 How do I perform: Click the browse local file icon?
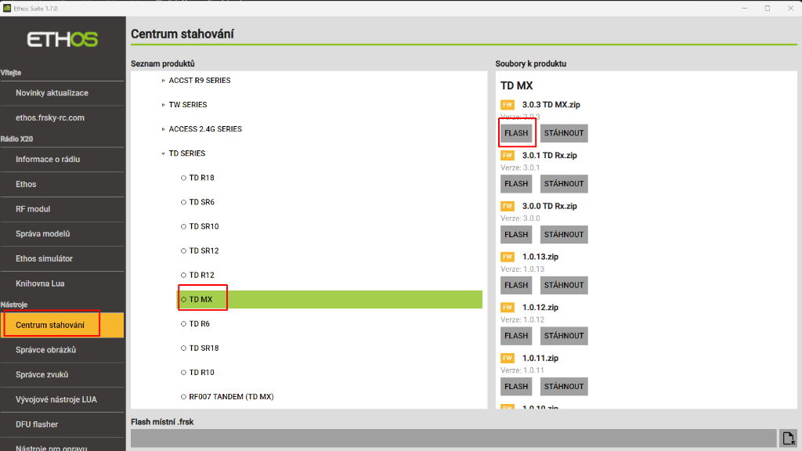point(788,438)
